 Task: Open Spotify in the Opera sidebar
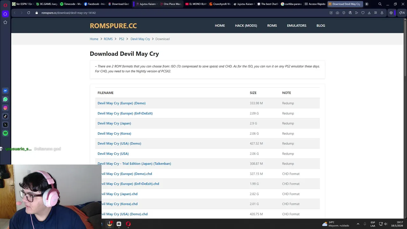click(5, 133)
